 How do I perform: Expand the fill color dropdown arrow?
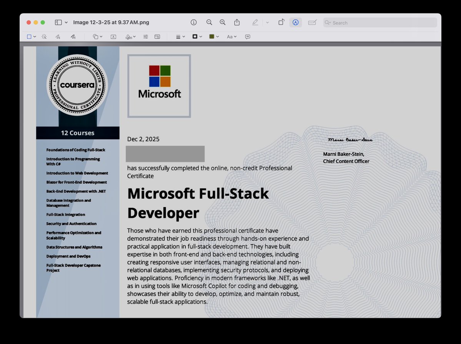(218, 37)
